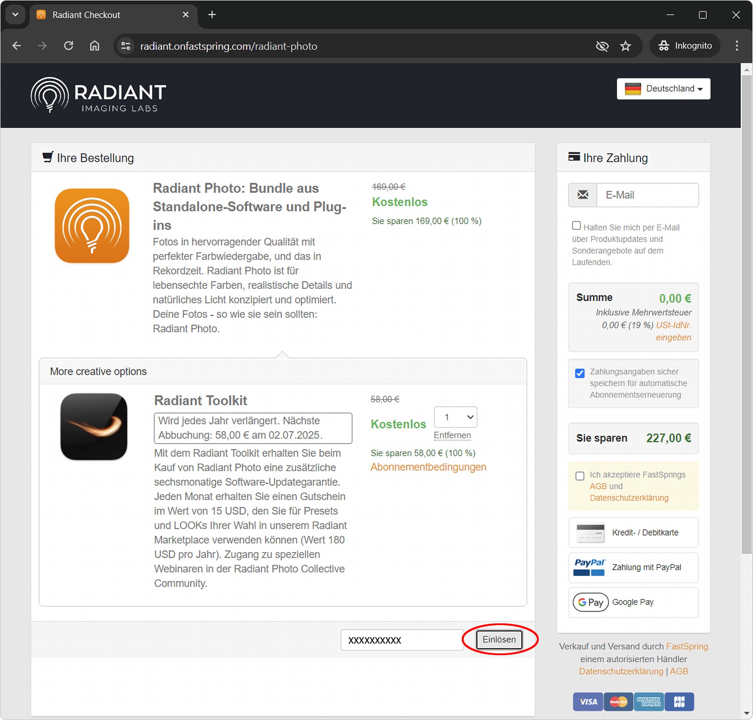The height and width of the screenshot is (720, 753).
Task: Open the Deutschland country dropdown
Action: tap(663, 88)
